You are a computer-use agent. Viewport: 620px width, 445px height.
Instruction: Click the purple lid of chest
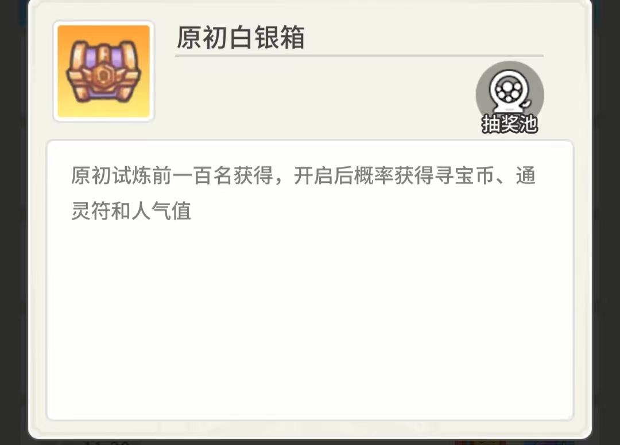click(103, 55)
